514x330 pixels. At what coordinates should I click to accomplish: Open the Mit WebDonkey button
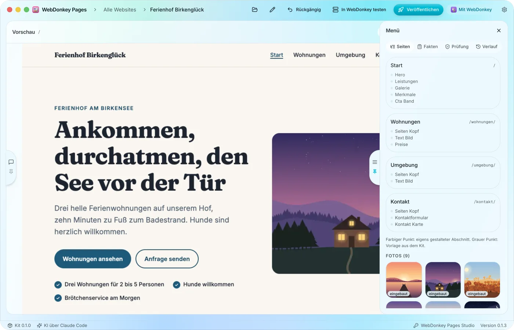471,10
